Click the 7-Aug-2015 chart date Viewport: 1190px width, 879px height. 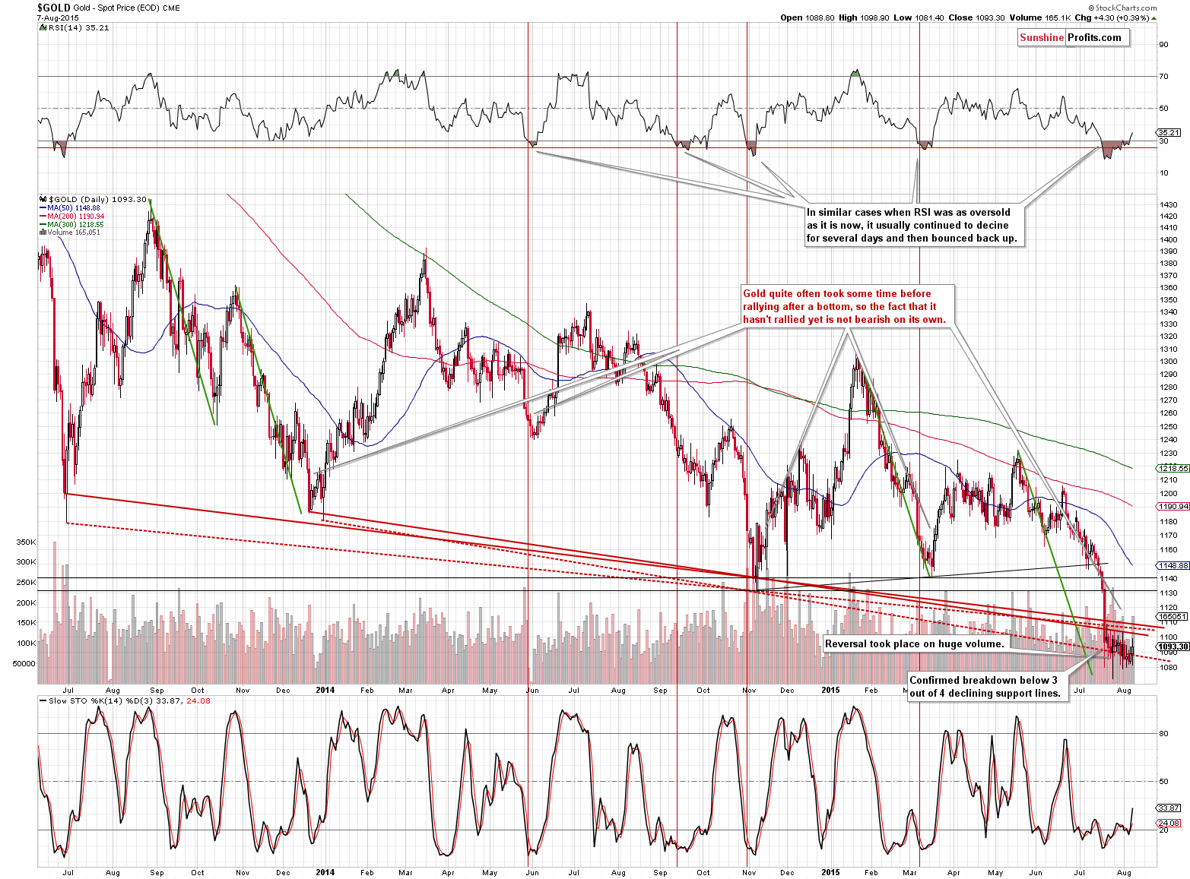[57, 17]
